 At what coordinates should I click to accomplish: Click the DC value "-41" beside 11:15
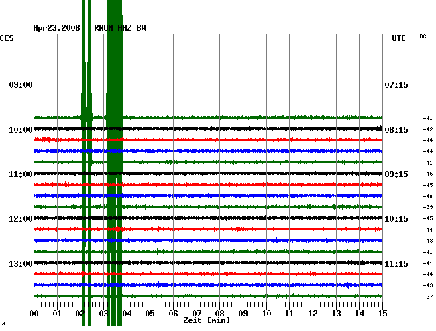coord(428,263)
